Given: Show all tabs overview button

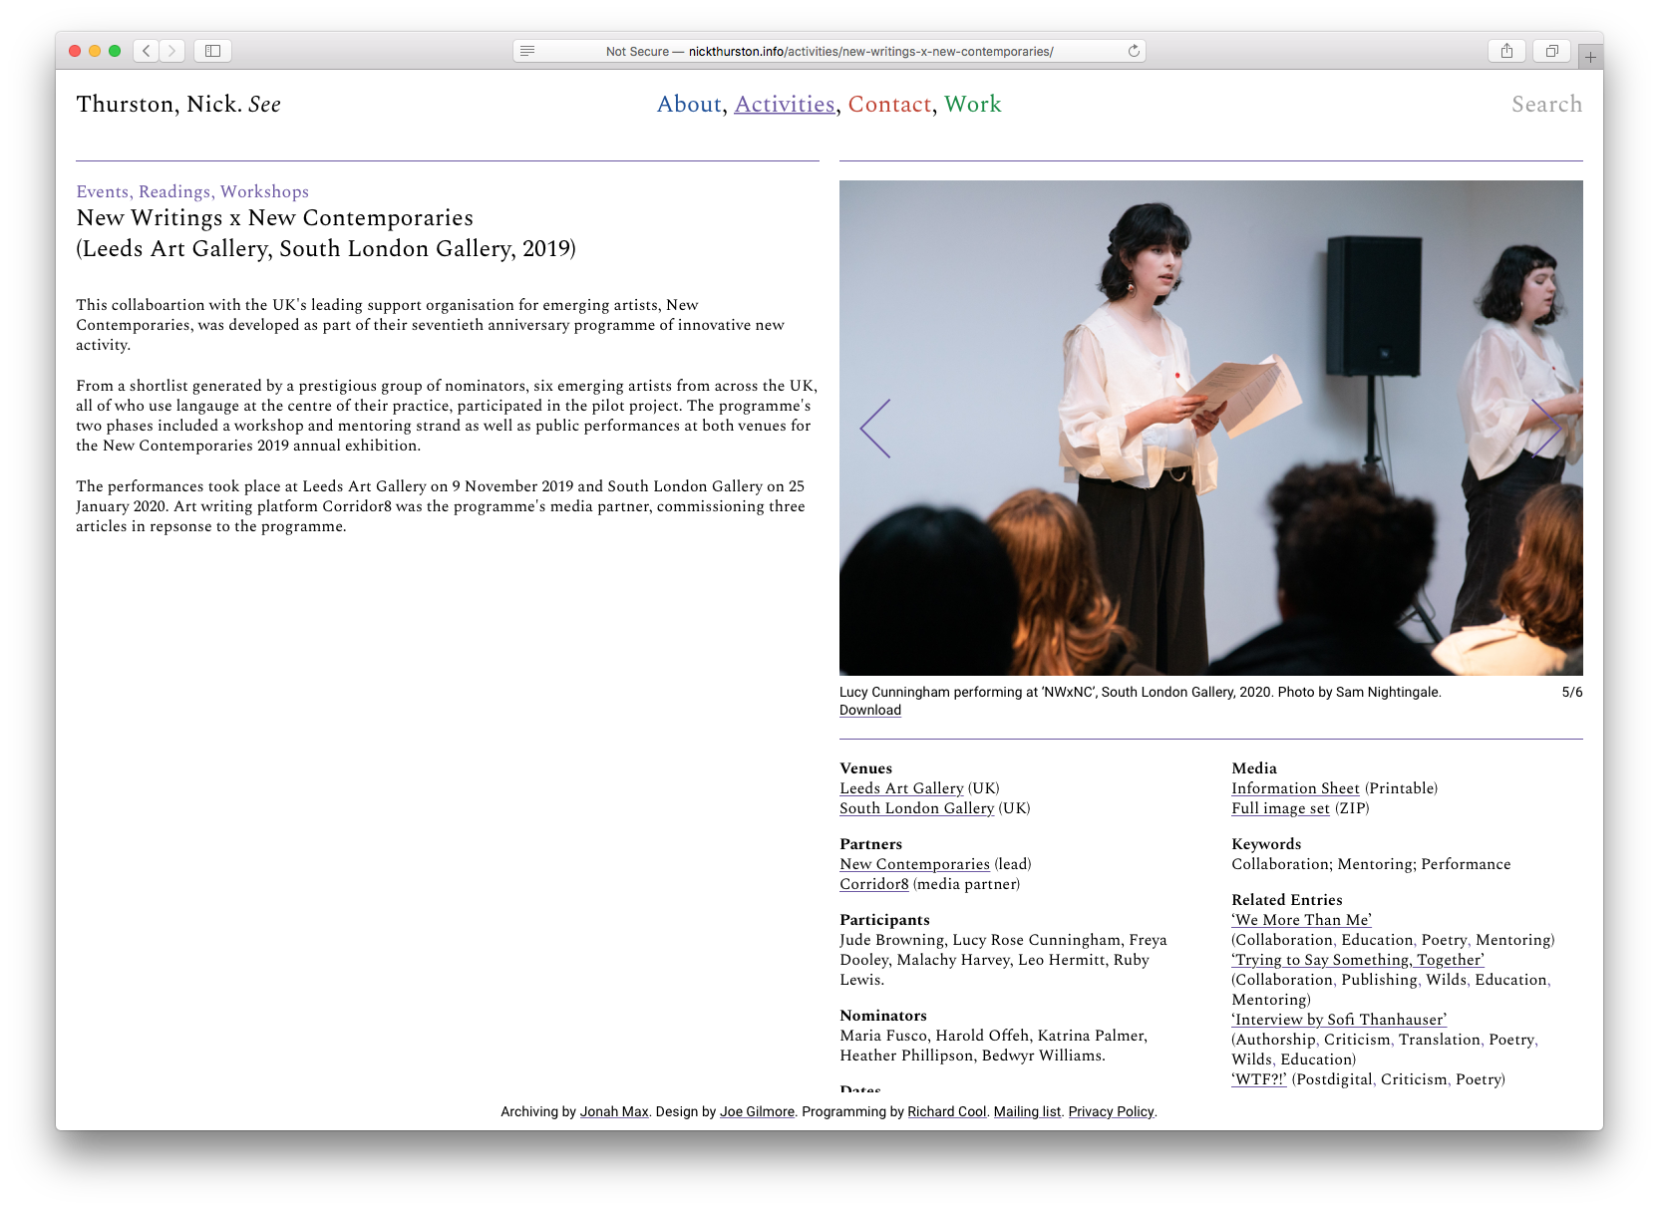Looking at the screenshot, I should point(1551,51).
